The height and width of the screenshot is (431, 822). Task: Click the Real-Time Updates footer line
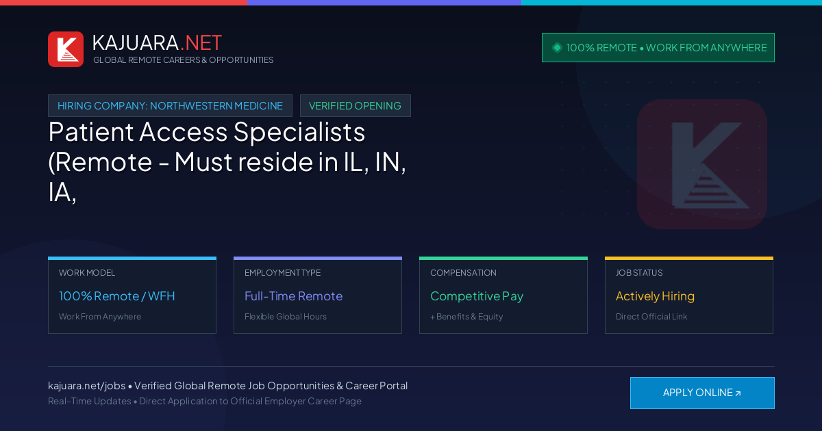[x=205, y=401]
